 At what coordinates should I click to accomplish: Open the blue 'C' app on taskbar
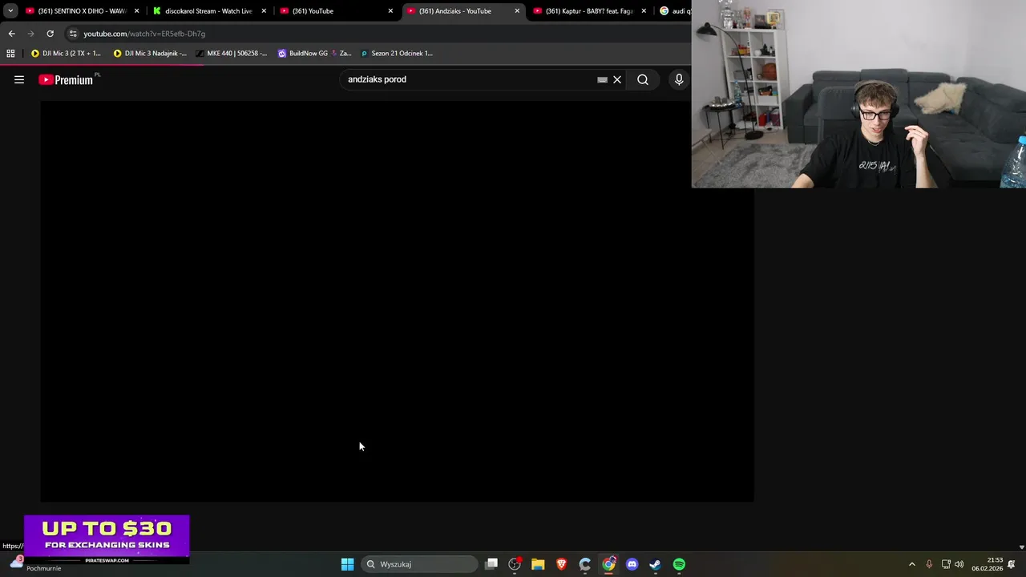click(x=585, y=564)
